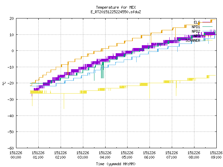Click the y-axis value -60

(x=11, y=148)
